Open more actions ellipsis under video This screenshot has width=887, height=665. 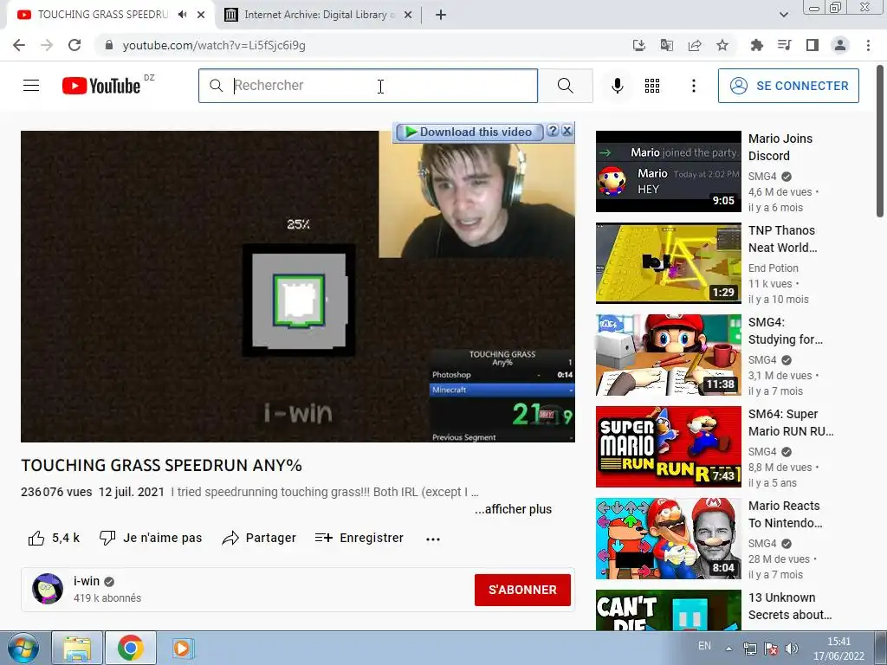tap(433, 539)
